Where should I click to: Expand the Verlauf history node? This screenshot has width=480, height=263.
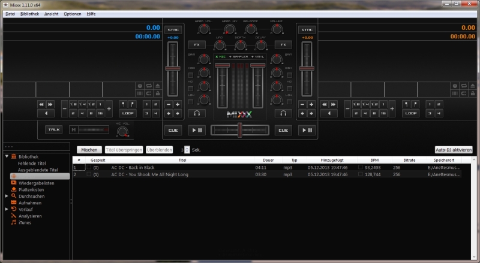pyautogui.click(x=7, y=209)
